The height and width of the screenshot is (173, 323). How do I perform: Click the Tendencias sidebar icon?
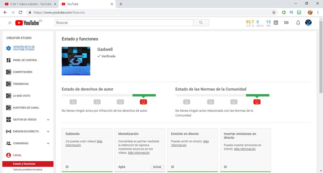point(8,84)
